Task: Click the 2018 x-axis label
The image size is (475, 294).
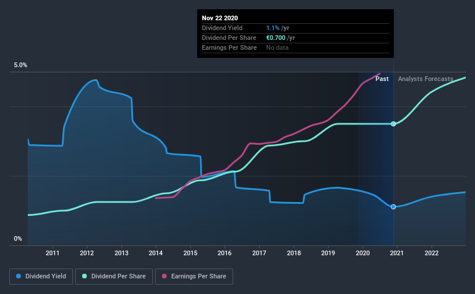Action: pyautogui.click(x=294, y=253)
